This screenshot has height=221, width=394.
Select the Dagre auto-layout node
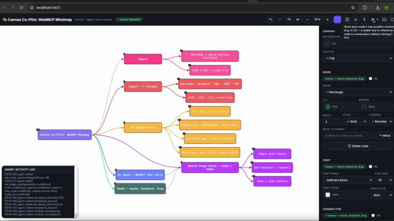(x=272, y=154)
